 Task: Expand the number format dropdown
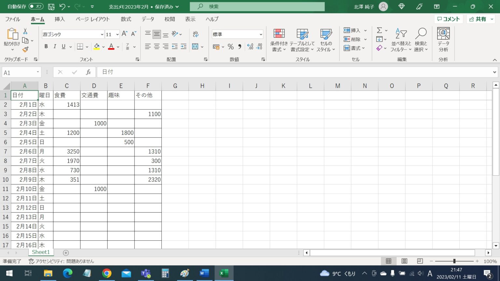(261, 34)
